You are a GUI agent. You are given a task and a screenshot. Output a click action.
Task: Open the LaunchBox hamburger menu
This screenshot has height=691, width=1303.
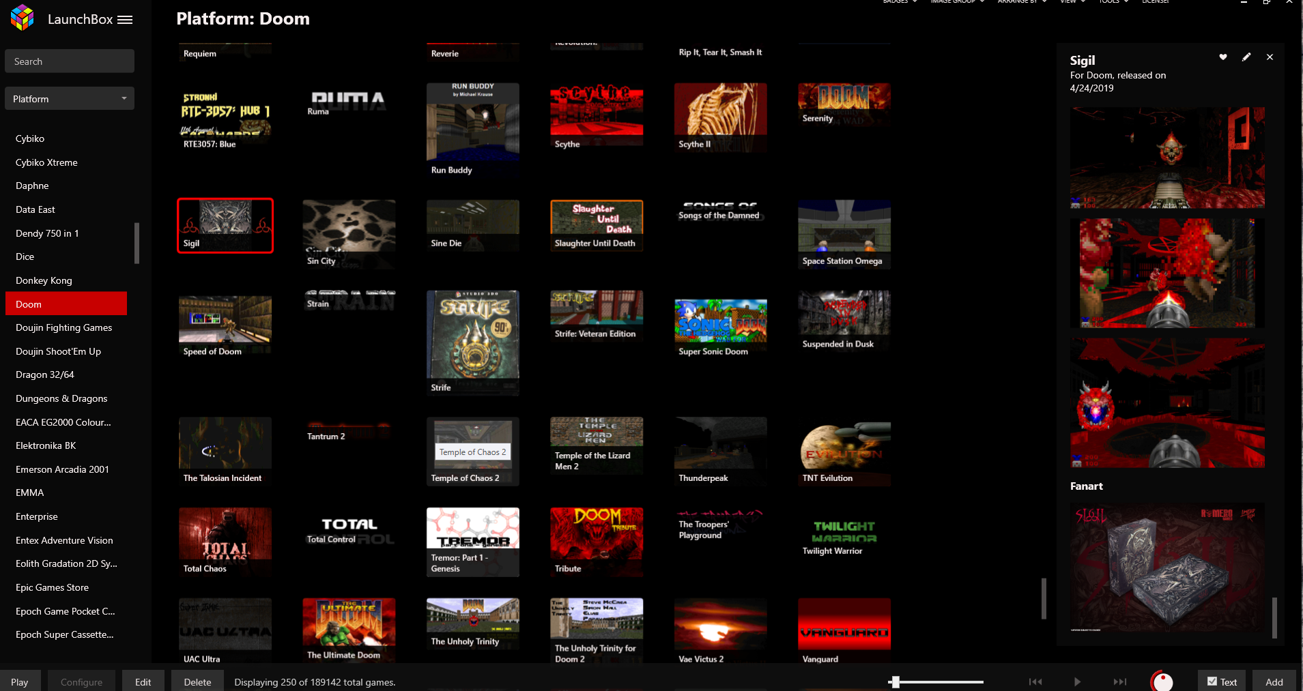coord(125,20)
